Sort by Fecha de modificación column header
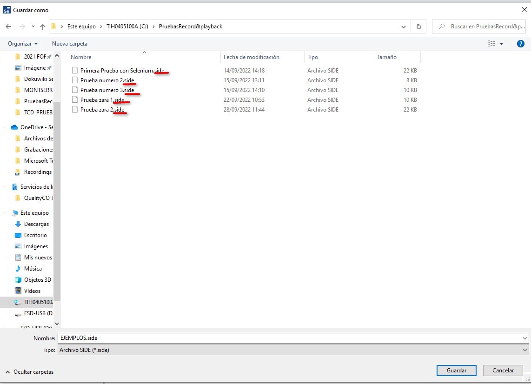The height and width of the screenshot is (384, 531). (x=252, y=57)
